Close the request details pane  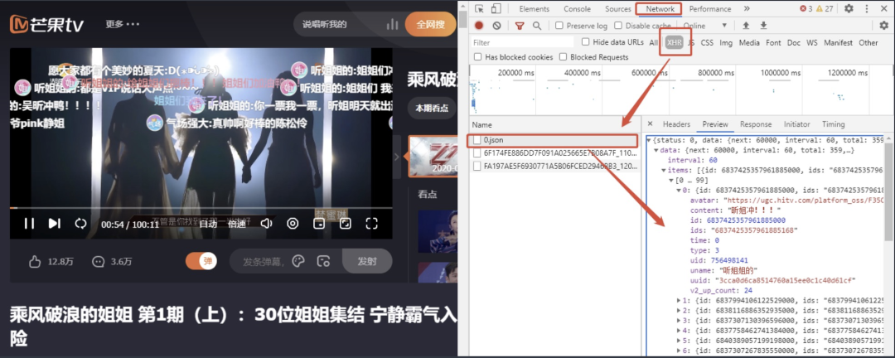coord(651,124)
